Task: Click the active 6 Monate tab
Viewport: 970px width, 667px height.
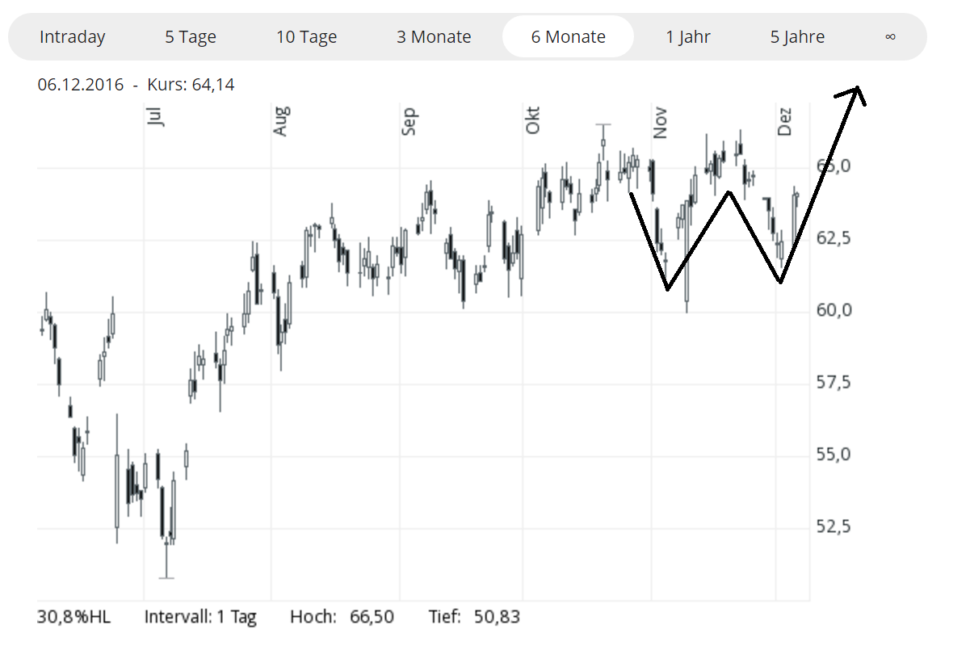Action: coord(568,37)
